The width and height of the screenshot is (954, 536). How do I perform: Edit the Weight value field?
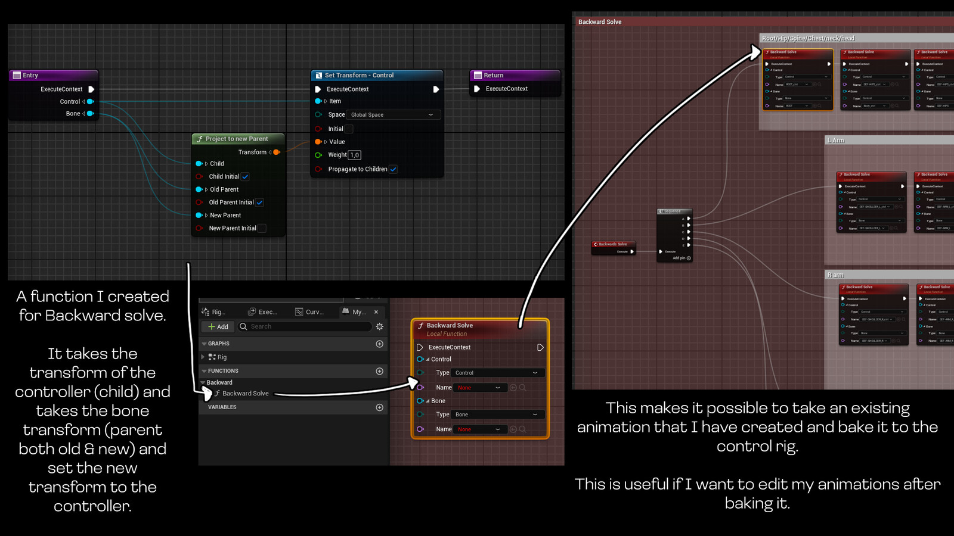tap(354, 155)
